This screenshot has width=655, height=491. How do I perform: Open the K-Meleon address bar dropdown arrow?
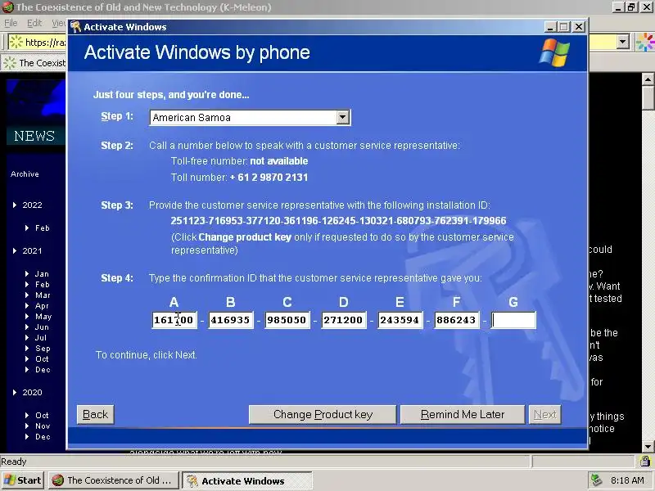[623, 42]
